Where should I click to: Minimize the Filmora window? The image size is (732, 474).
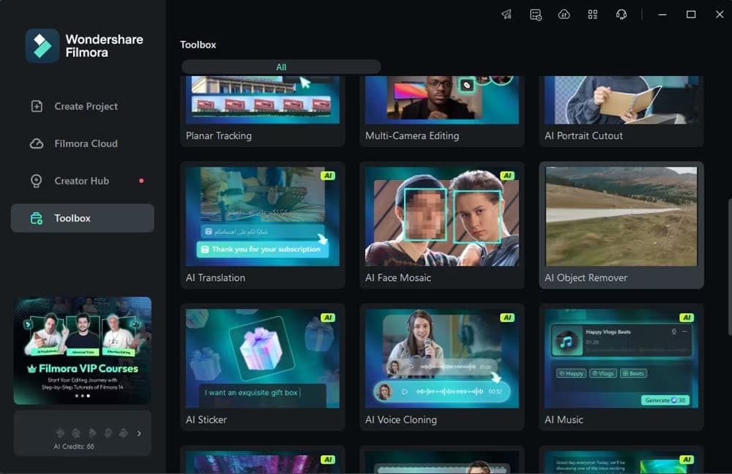click(x=662, y=15)
